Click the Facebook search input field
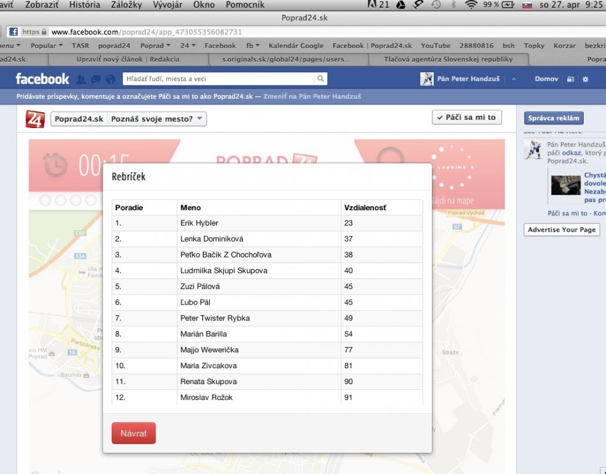The height and width of the screenshot is (474, 606). pos(217,79)
